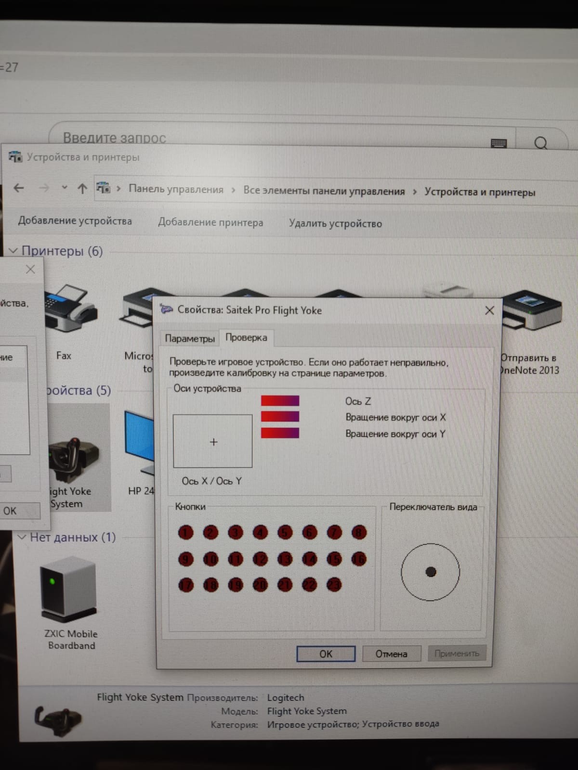
Task: Select the ZXIC Mobile Boardband device
Action: 71,603
